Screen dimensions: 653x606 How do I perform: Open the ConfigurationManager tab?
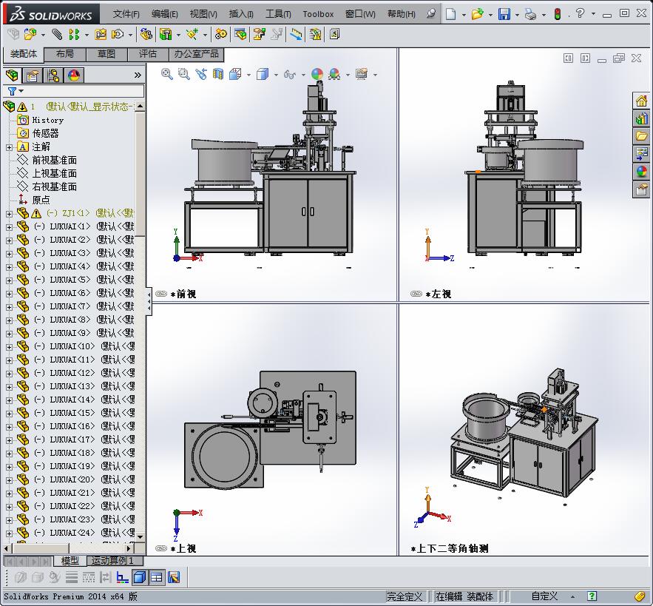[53, 75]
